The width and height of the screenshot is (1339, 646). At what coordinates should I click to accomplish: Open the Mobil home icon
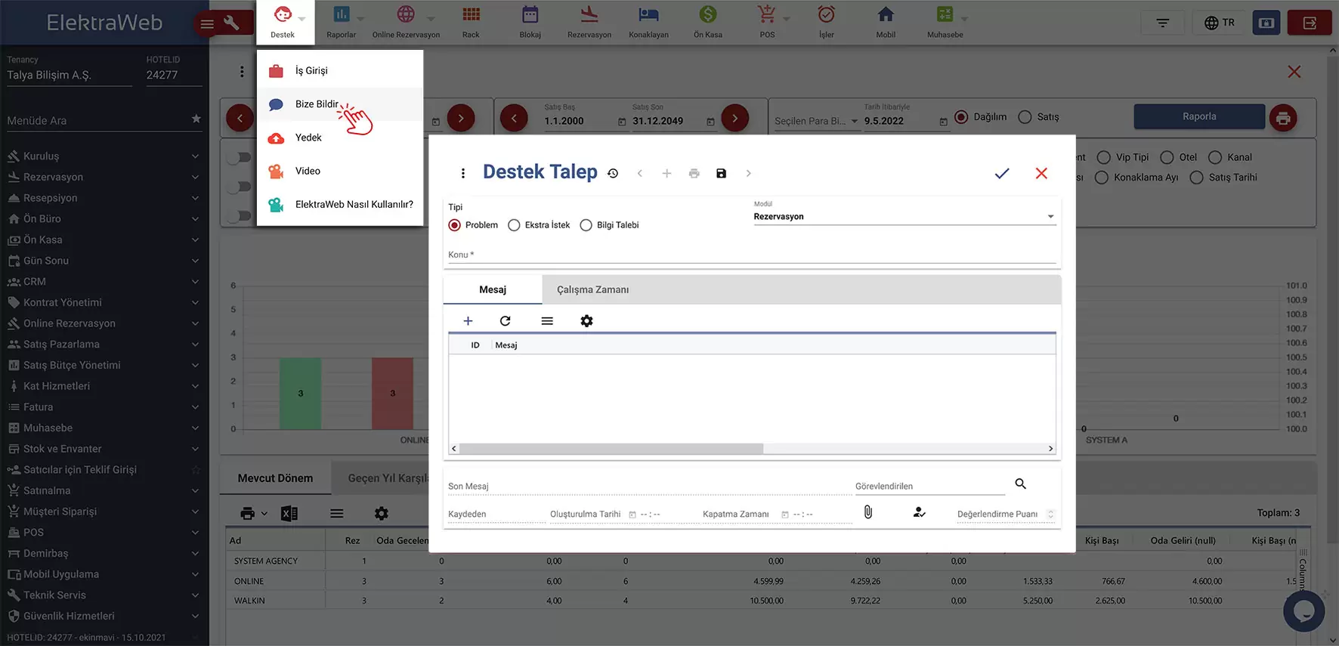(x=886, y=14)
